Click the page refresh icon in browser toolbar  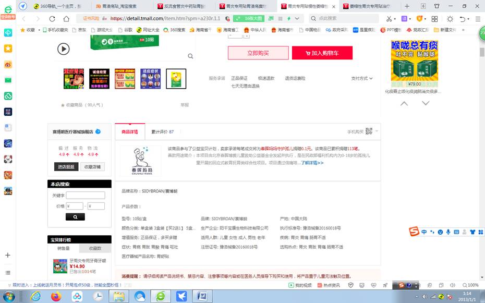52,18
